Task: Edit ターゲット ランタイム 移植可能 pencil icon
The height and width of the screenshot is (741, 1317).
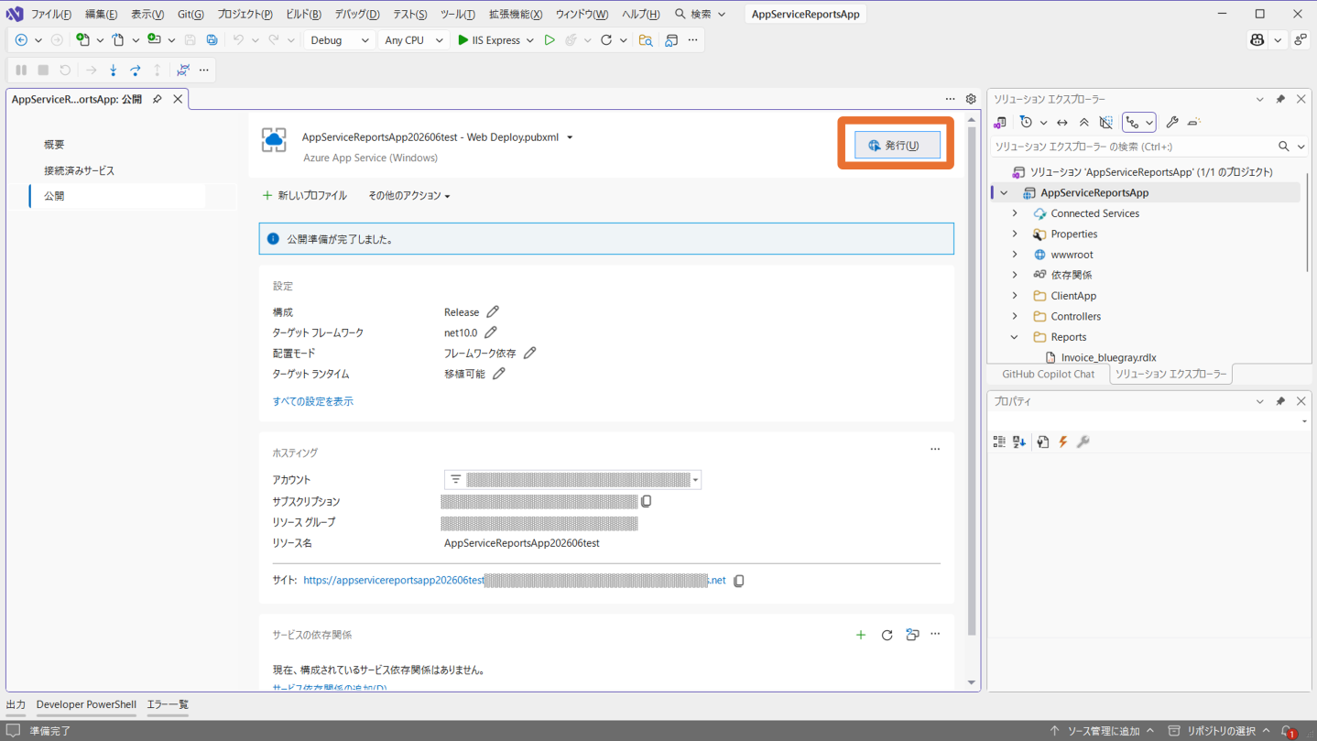Action: 499,374
